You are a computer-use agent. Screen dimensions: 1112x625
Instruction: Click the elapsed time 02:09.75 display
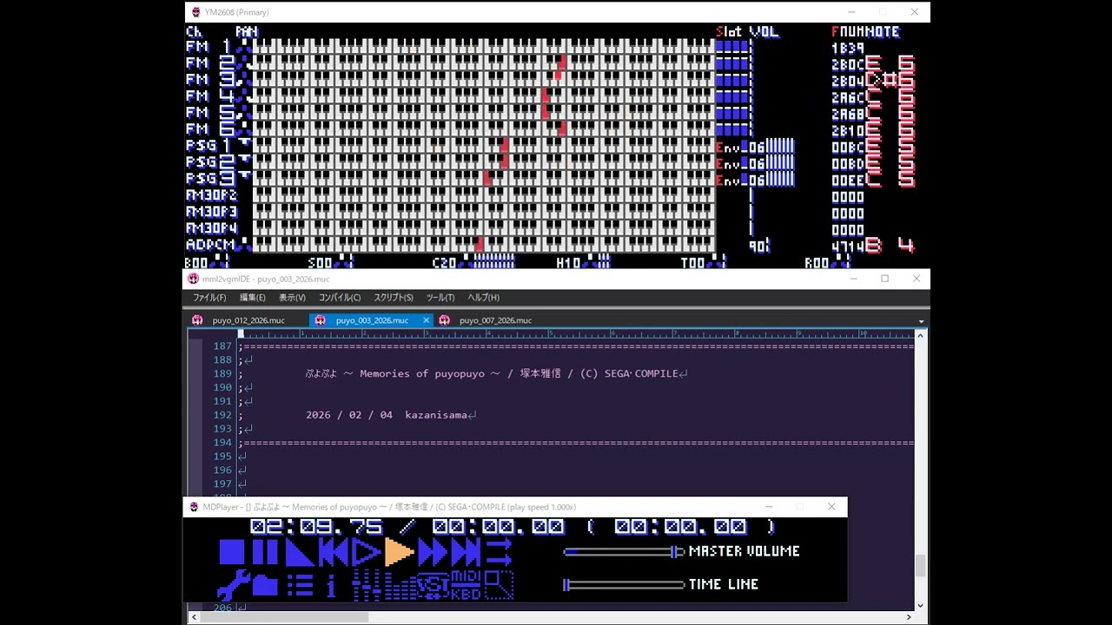point(316,527)
